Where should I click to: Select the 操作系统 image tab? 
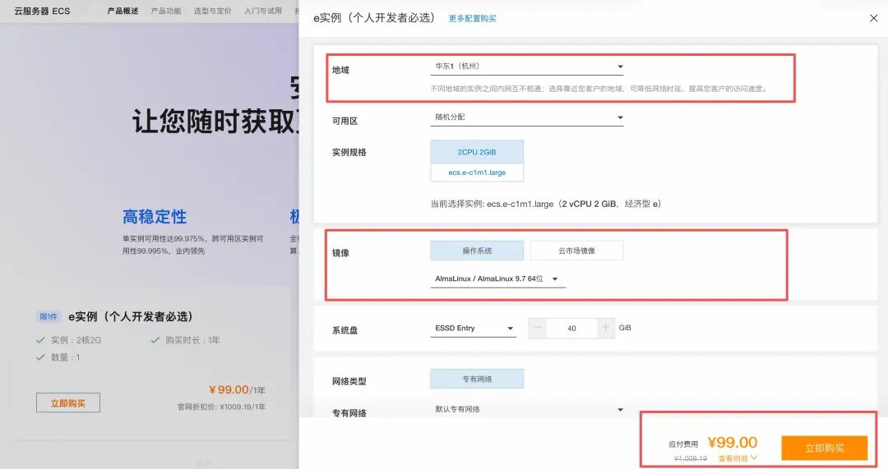pyautogui.click(x=477, y=251)
